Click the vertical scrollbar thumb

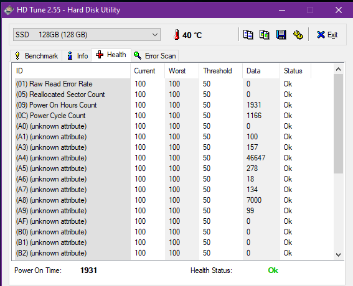(338, 124)
